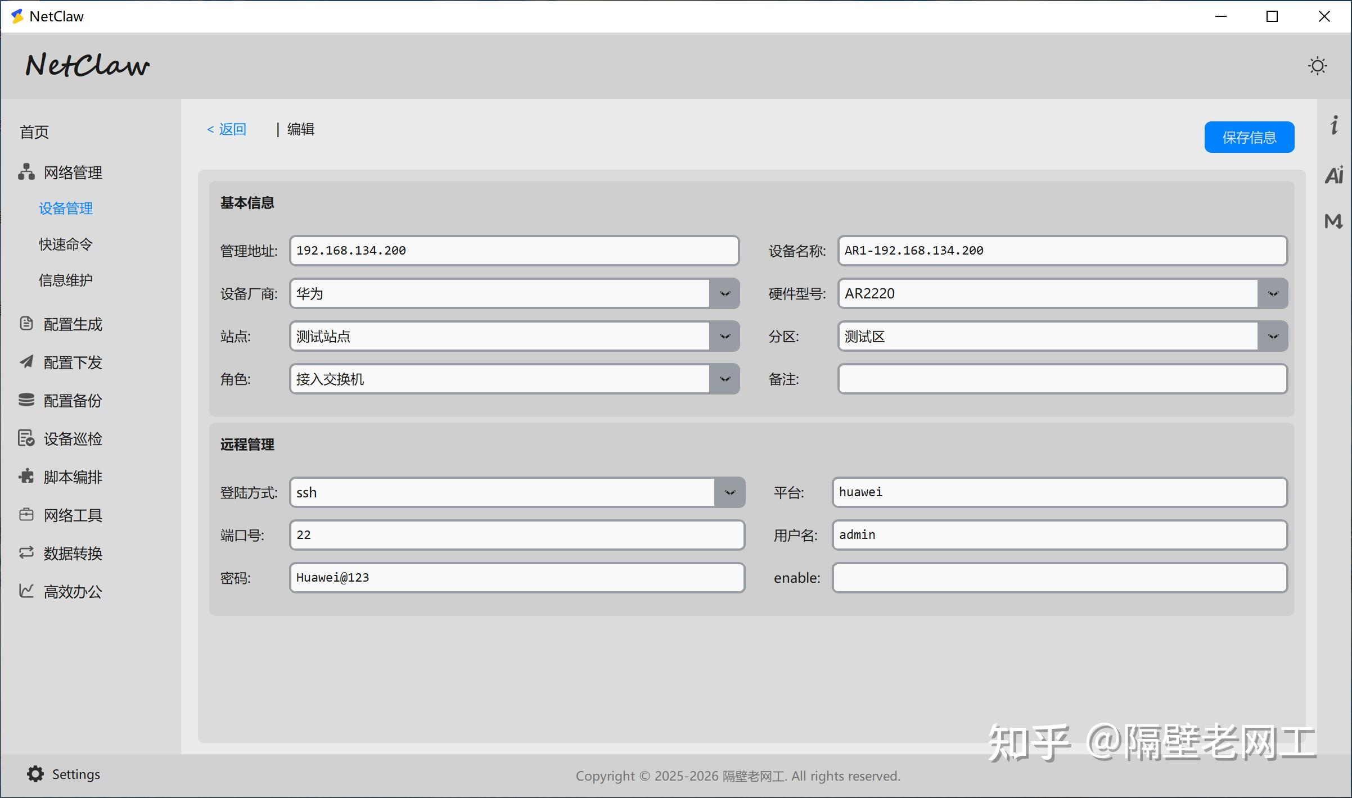Image resolution: width=1352 pixels, height=798 pixels.
Task: Click the 配置下发 paper plane icon
Action: [x=26, y=362]
